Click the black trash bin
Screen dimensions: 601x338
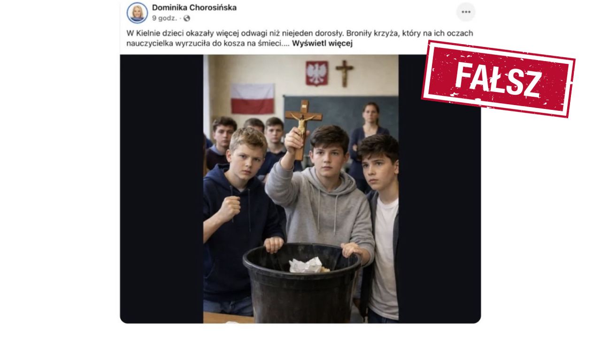(301, 284)
